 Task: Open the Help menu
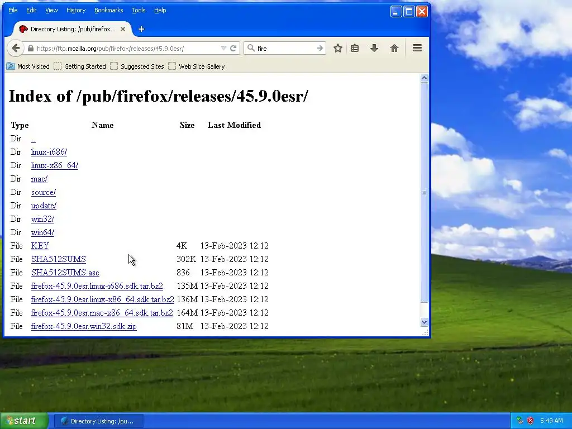coord(160,10)
